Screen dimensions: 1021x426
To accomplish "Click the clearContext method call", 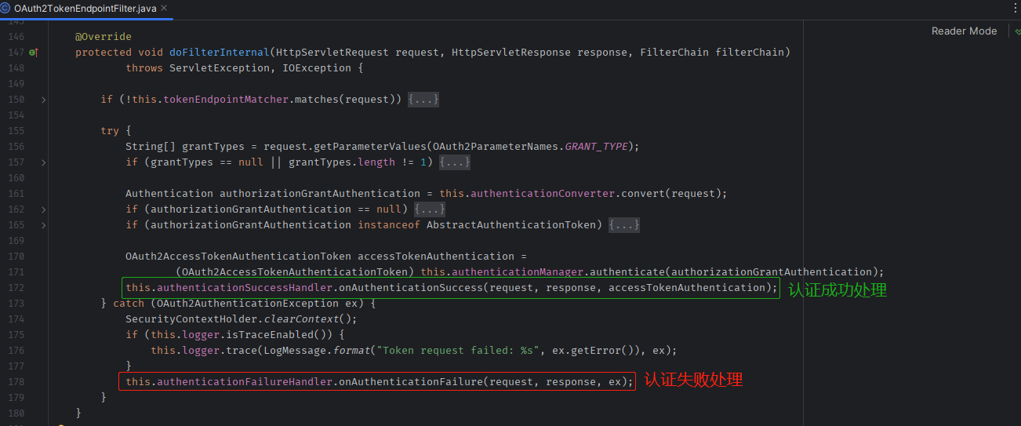I will (x=301, y=319).
